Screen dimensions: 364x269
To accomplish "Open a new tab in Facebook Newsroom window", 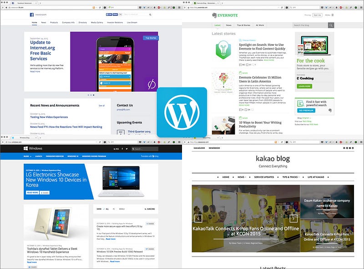I will pos(40,3).
